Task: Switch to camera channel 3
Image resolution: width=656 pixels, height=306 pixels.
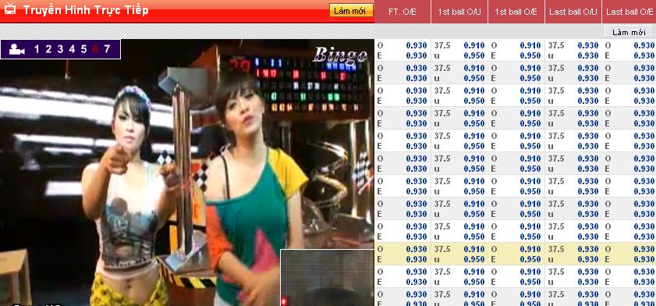Action: point(60,49)
